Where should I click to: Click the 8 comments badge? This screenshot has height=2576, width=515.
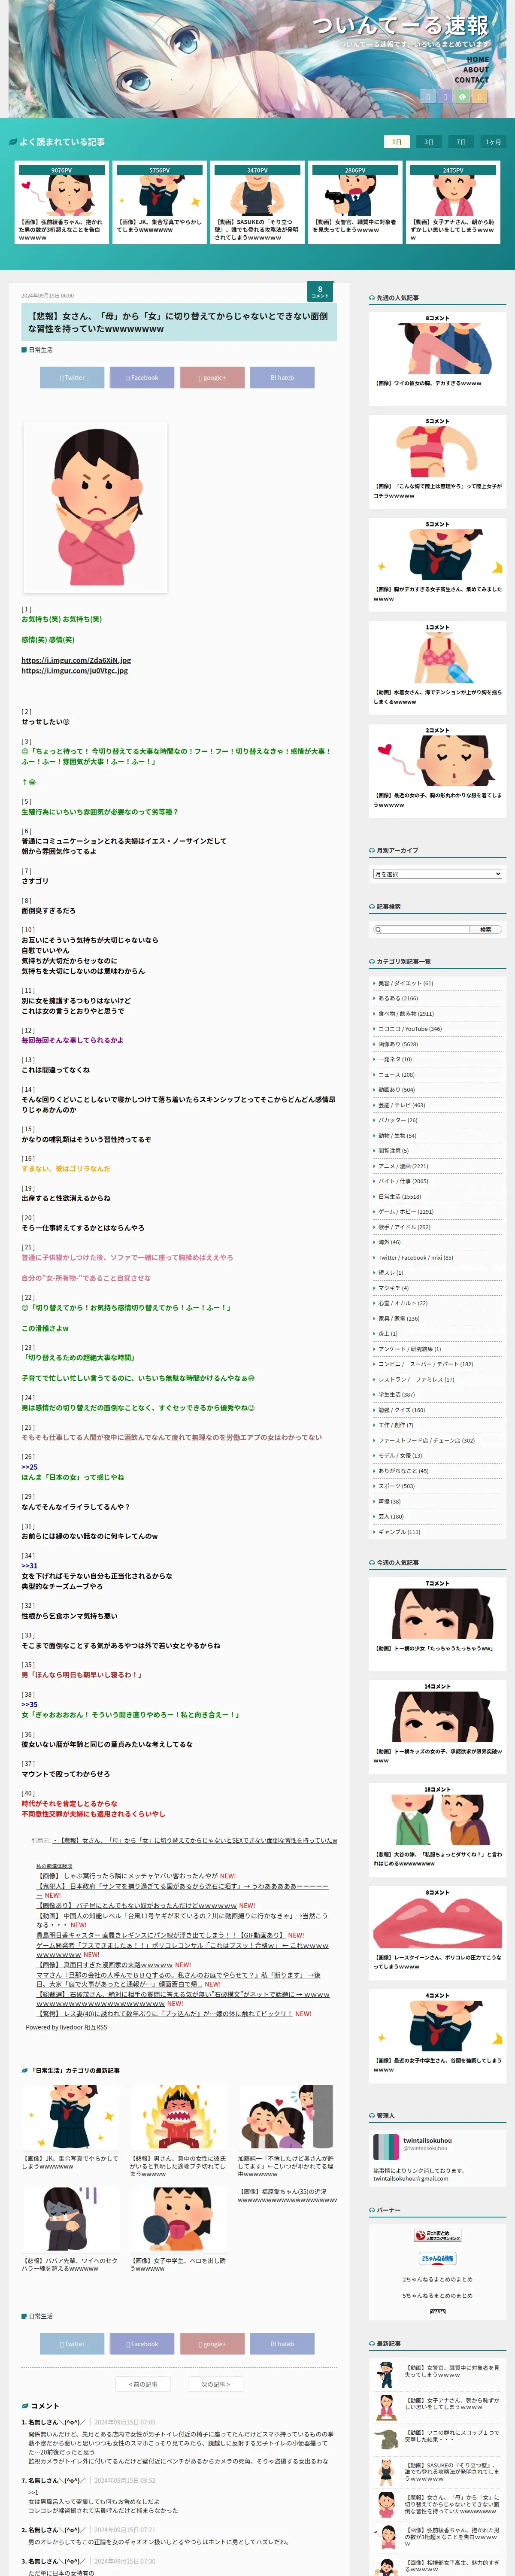(320, 292)
